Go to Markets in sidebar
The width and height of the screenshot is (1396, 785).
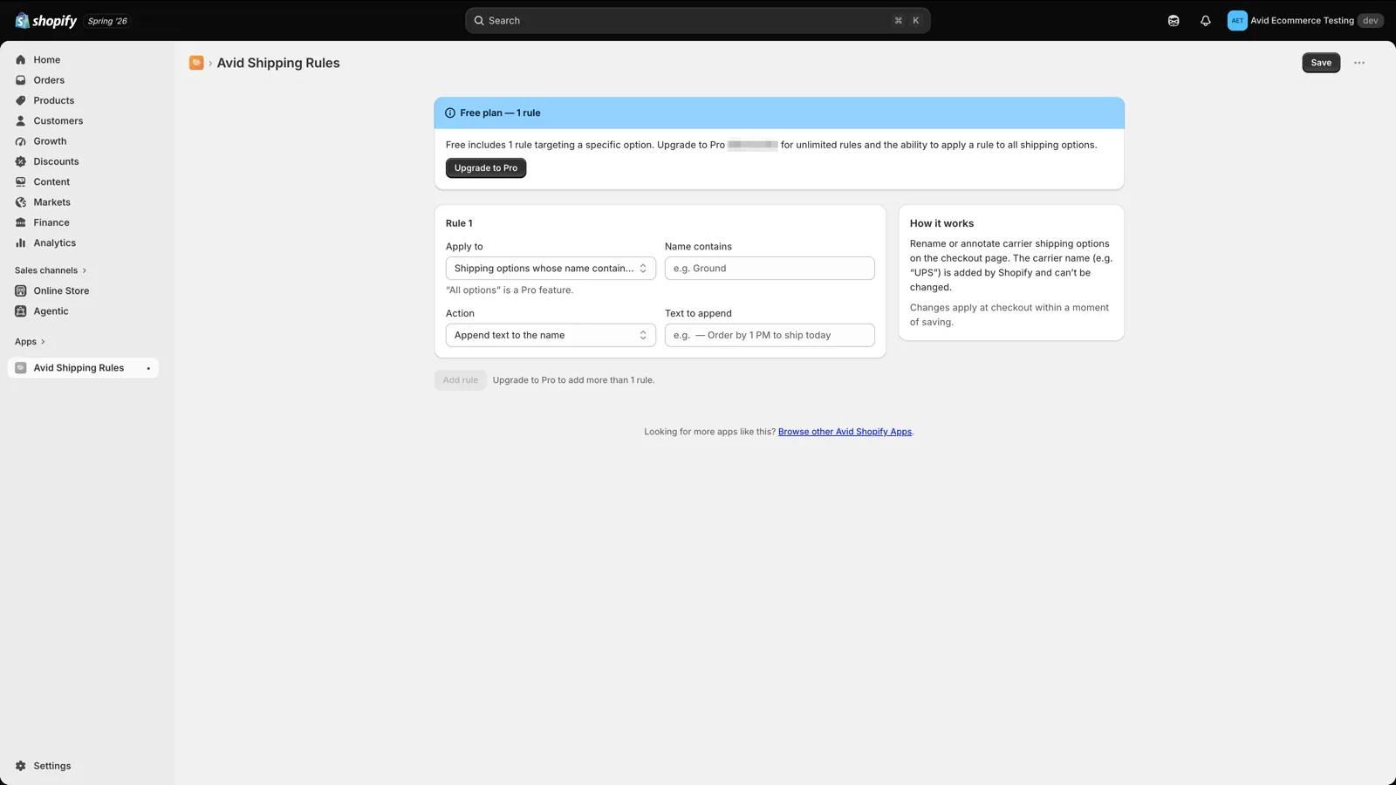pyautogui.click(x=83, y=202)
